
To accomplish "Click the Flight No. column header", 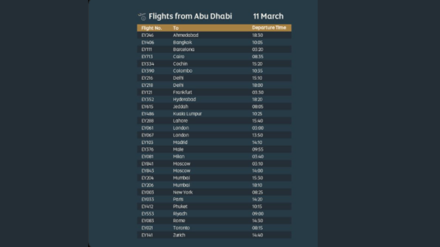I will tap(152, 28).
